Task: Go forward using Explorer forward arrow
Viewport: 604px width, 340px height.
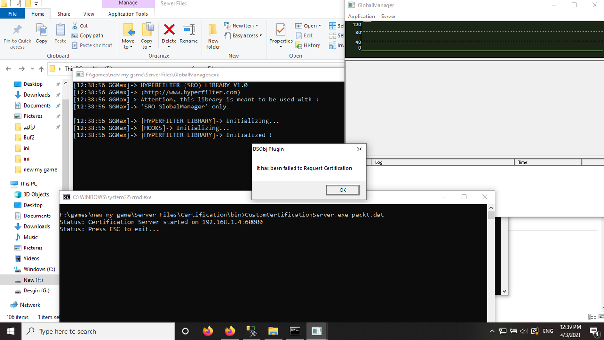Action: point(22,69)
